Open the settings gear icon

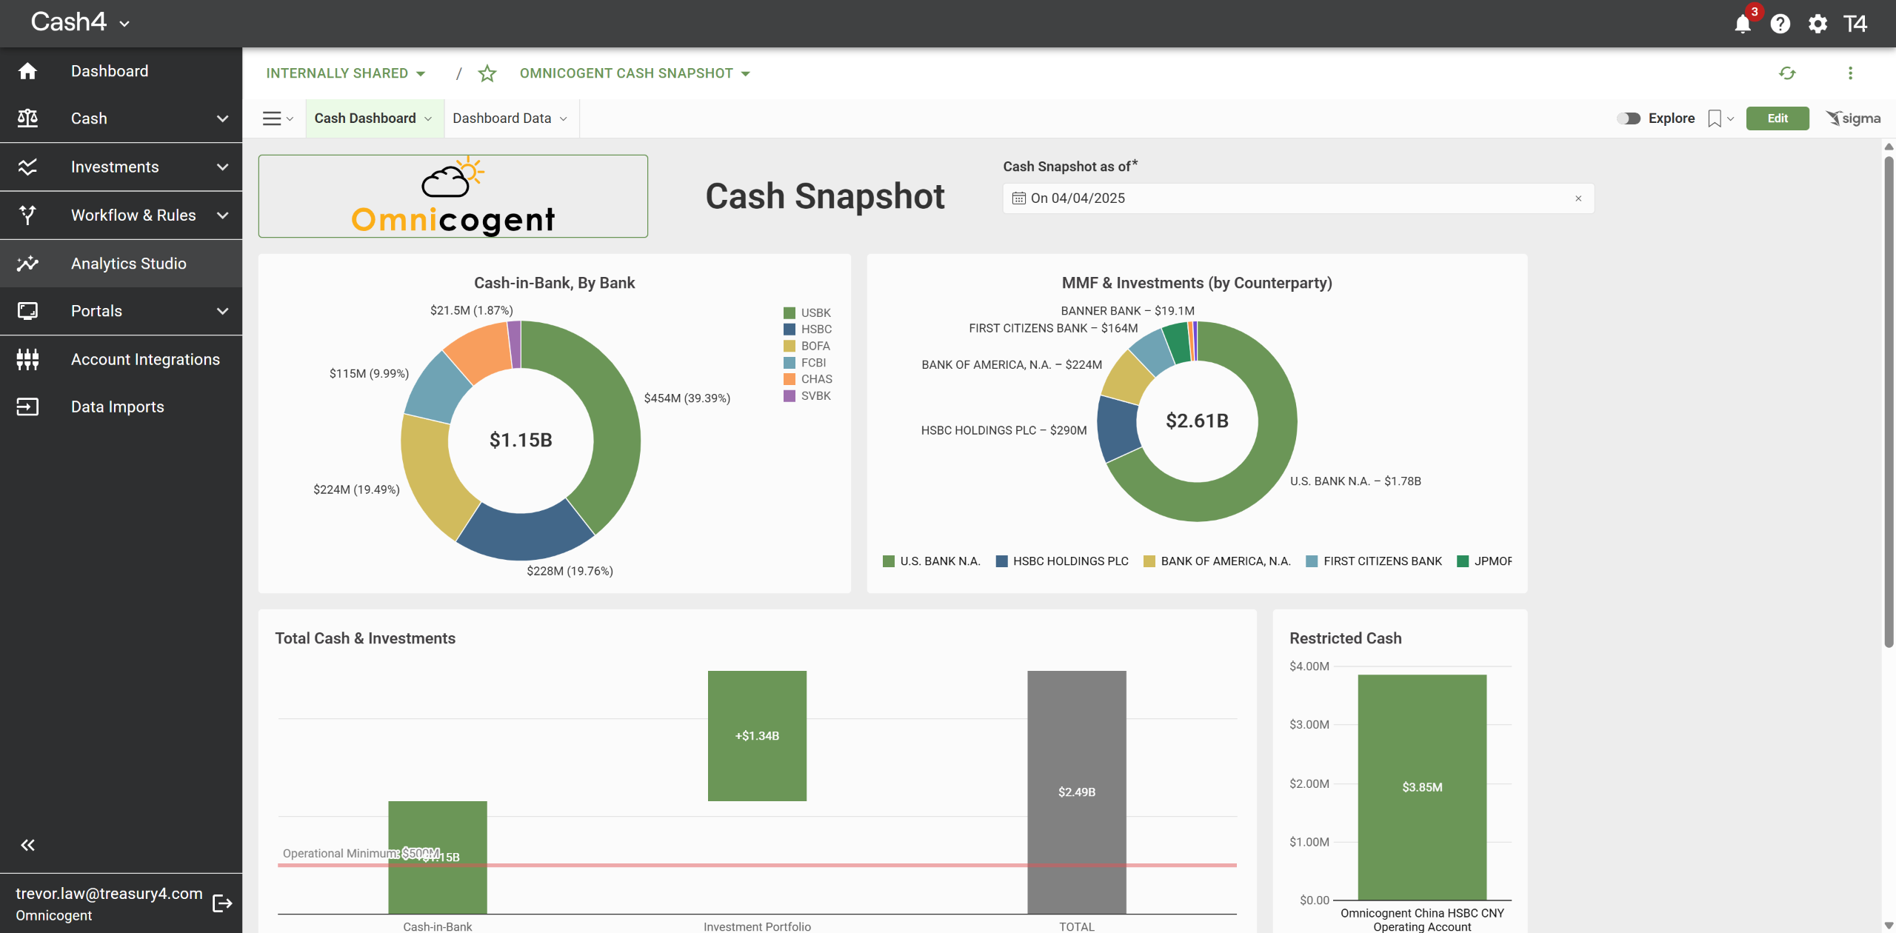tap(1817, 24)
